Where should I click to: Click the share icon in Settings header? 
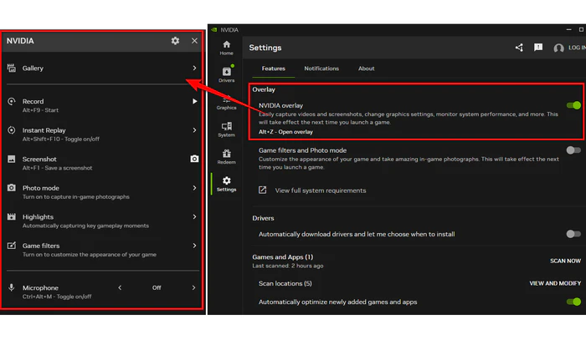519,48
